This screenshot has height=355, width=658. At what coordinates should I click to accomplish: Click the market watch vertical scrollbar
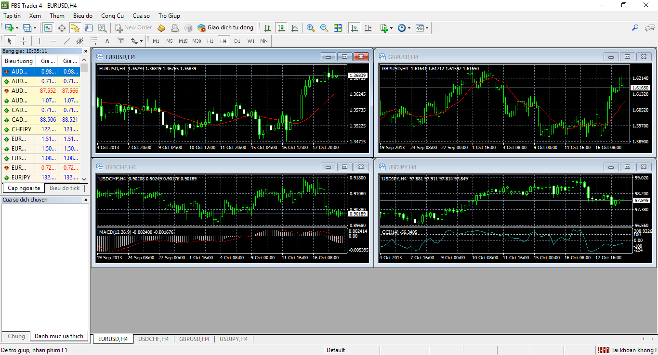84,120
